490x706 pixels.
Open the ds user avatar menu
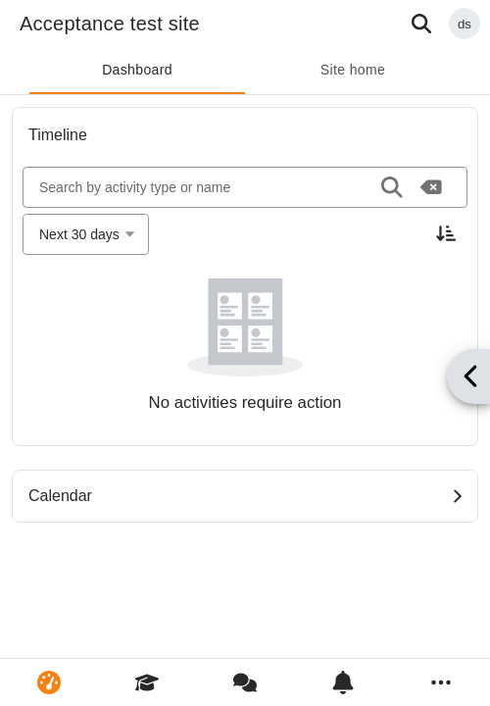click(x=465, y=24)
